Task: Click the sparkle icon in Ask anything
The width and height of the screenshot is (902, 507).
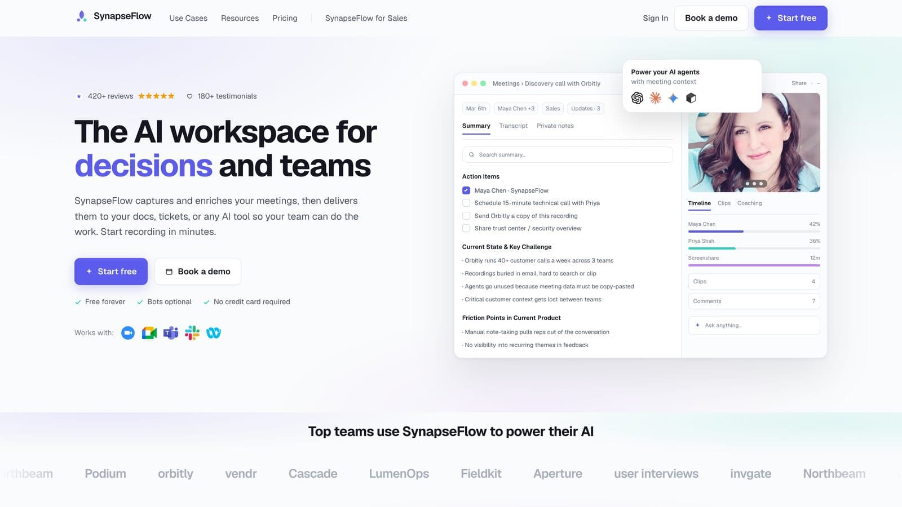Action: (x=697, y=326)
